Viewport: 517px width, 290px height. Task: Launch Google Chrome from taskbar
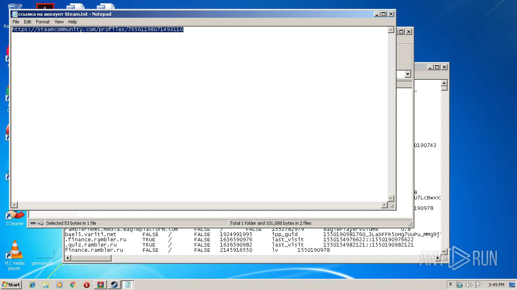click(x=73, y=285)
